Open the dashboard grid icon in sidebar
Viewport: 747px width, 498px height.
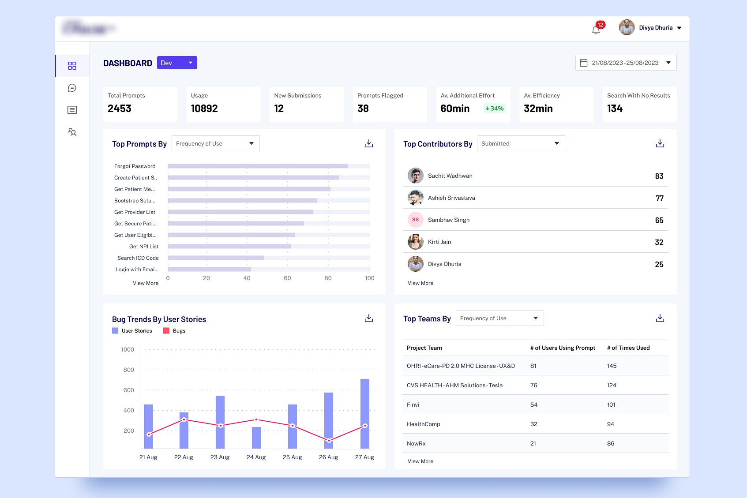click(x=72, y=66)
